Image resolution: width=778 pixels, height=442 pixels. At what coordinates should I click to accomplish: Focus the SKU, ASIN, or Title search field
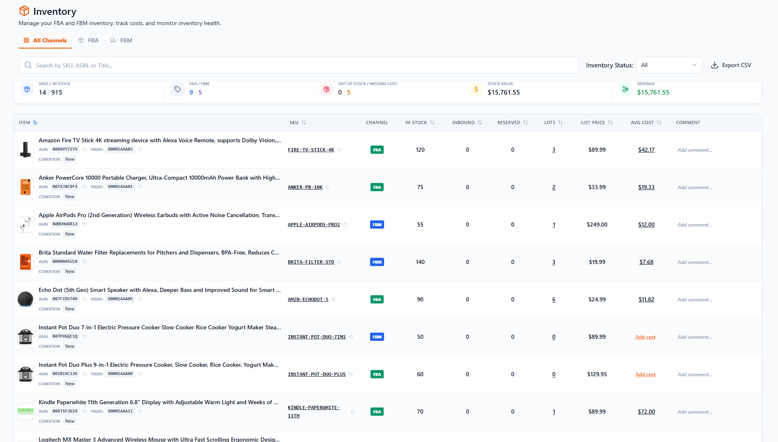299,65
